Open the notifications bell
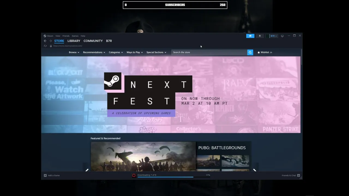 [260, 36]
